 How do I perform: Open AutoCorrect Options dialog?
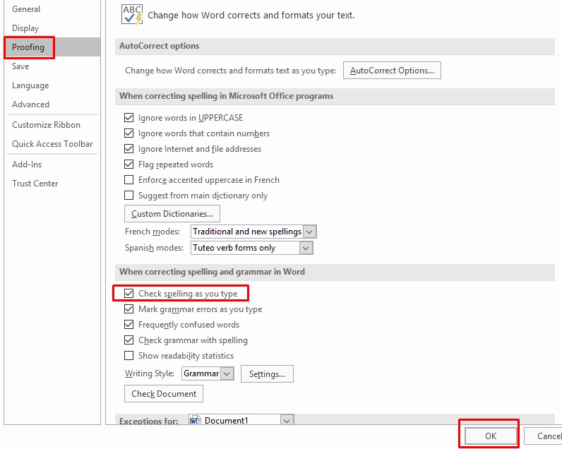click(392, 70)
